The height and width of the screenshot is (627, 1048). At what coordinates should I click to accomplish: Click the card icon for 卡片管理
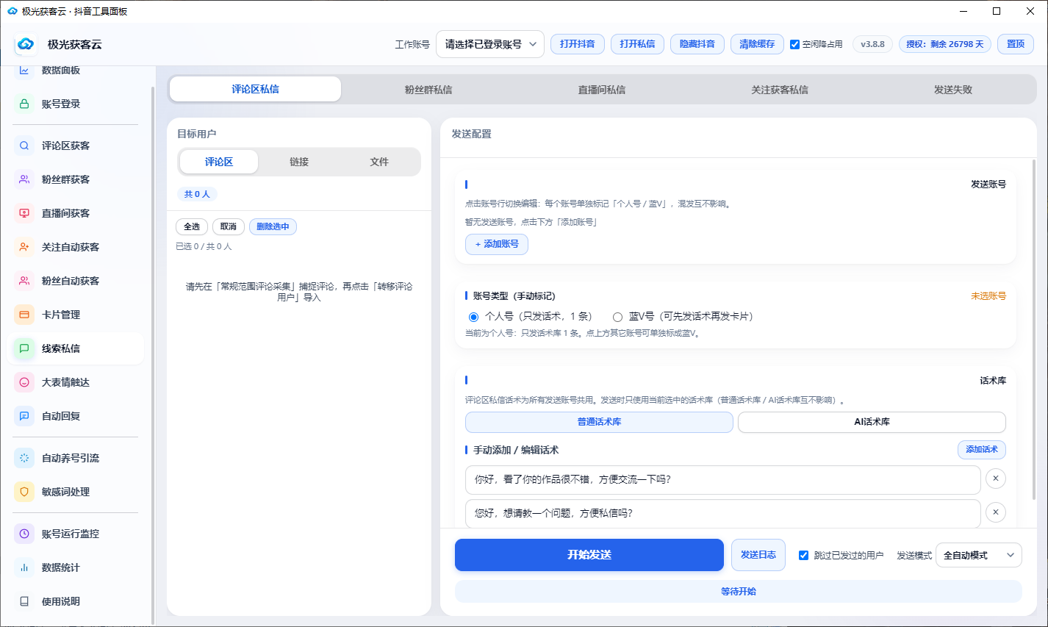click(24, 315)
